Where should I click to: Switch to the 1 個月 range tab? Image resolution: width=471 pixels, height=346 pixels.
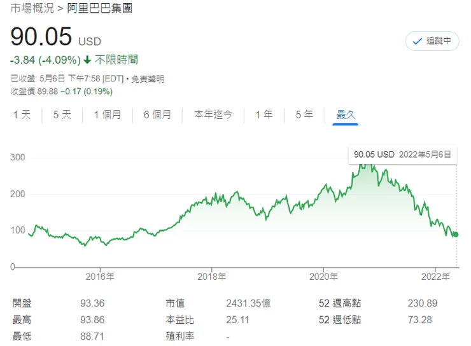(108, 114)
